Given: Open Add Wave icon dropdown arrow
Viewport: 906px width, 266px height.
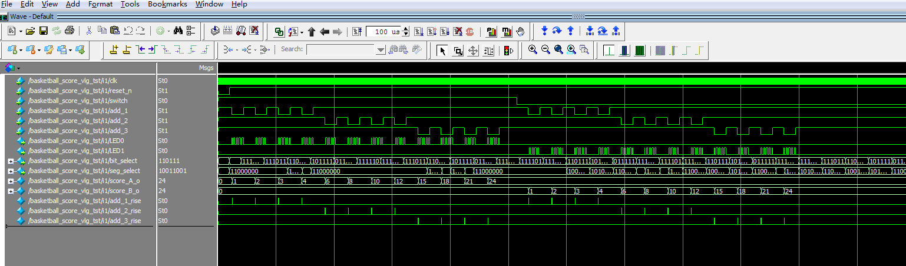Looking at the screenshot, I should click(x=21, y=49).
